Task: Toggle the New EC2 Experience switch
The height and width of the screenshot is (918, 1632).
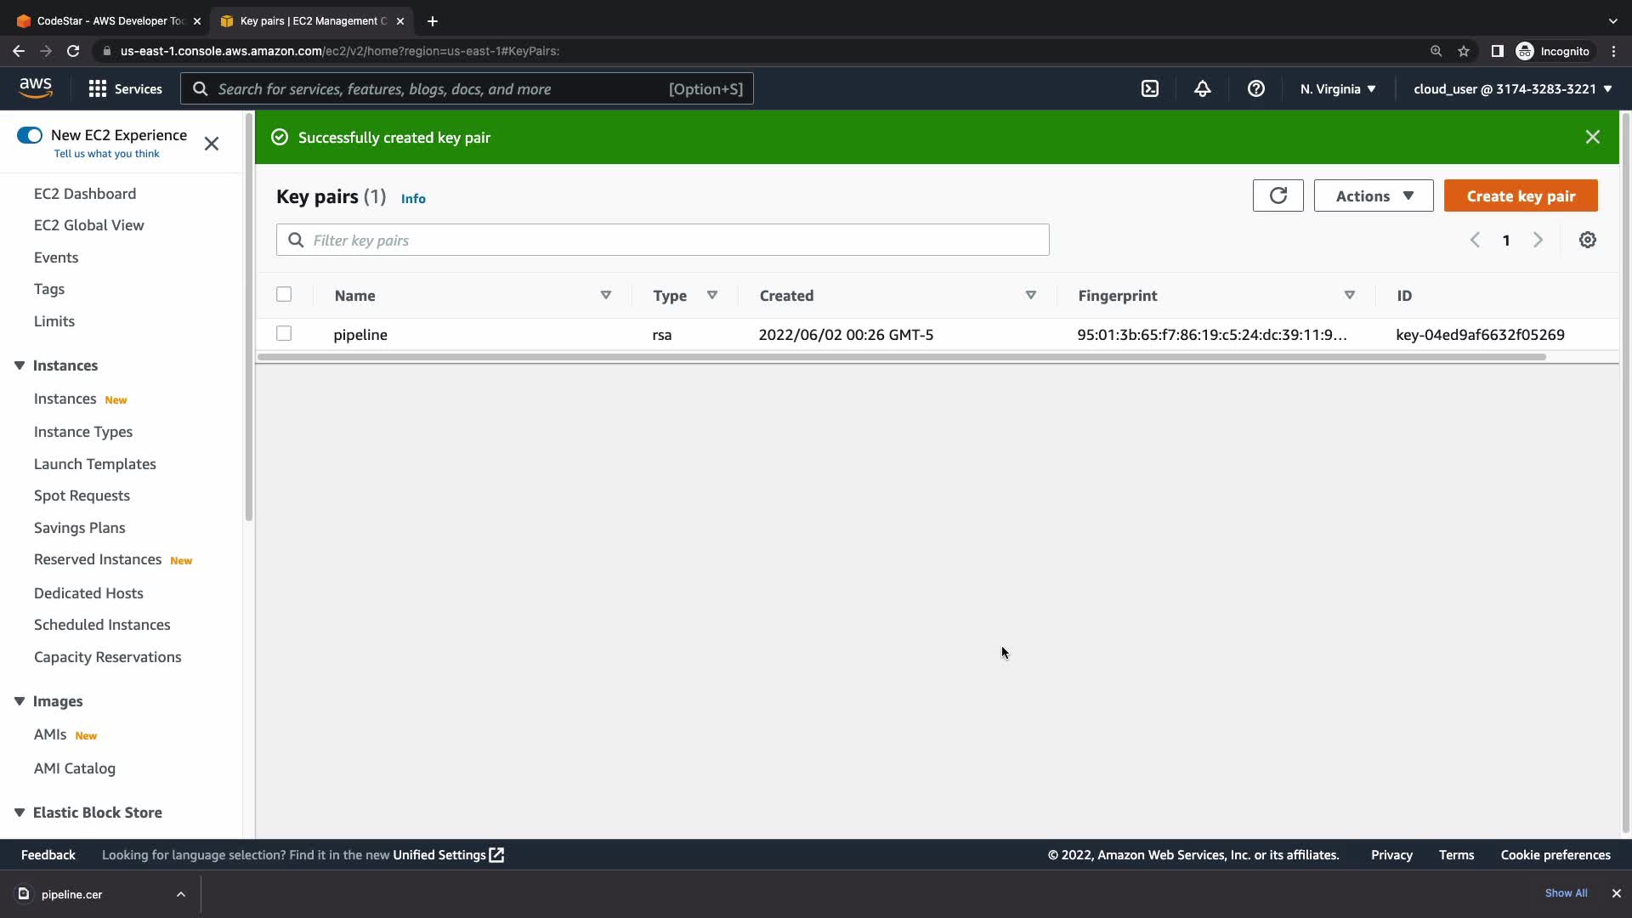Action: coord(30,135)
